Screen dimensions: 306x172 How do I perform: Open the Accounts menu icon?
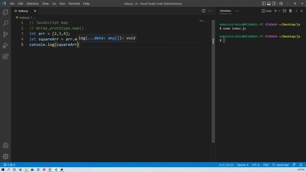pos(5,145)
